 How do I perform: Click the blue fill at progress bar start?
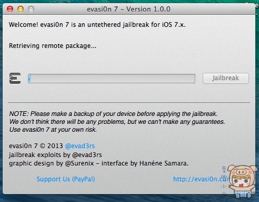click(x=29, y=79)
